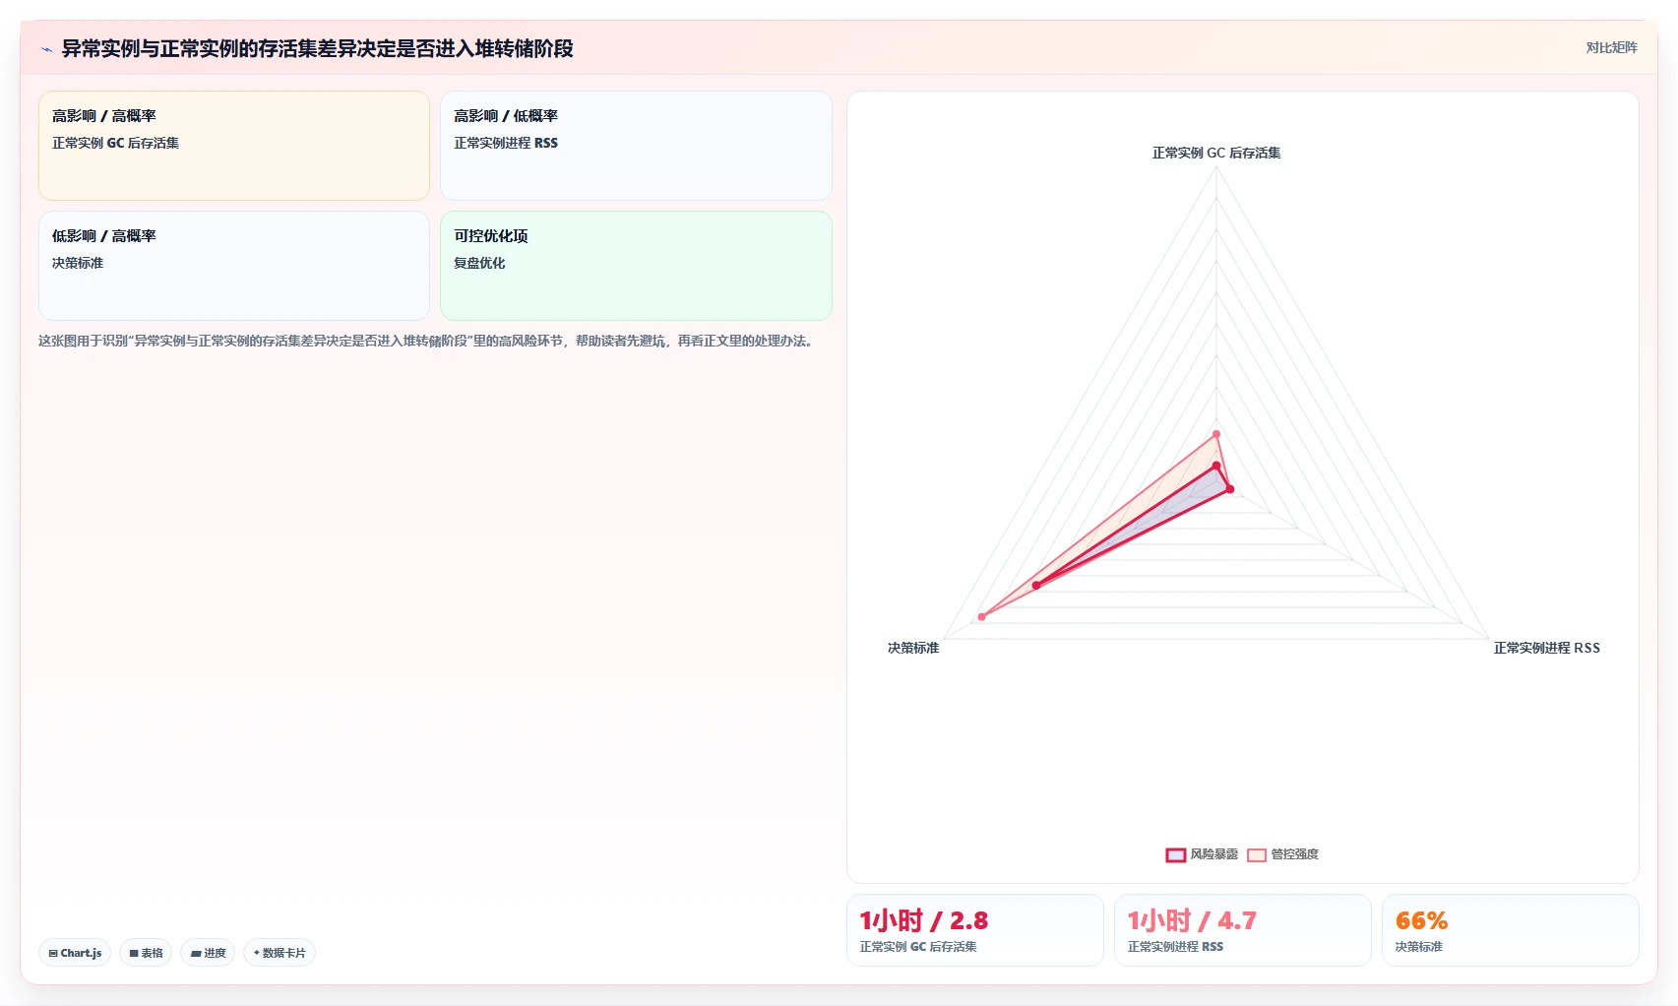Click the 对比矩阵 label at top right
This screenshot has width=1678, height=1006.
(x=1611, y=47)
